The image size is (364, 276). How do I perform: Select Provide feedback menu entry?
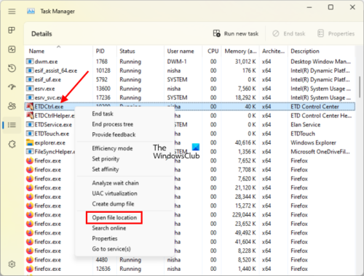(x=114, y=134)
